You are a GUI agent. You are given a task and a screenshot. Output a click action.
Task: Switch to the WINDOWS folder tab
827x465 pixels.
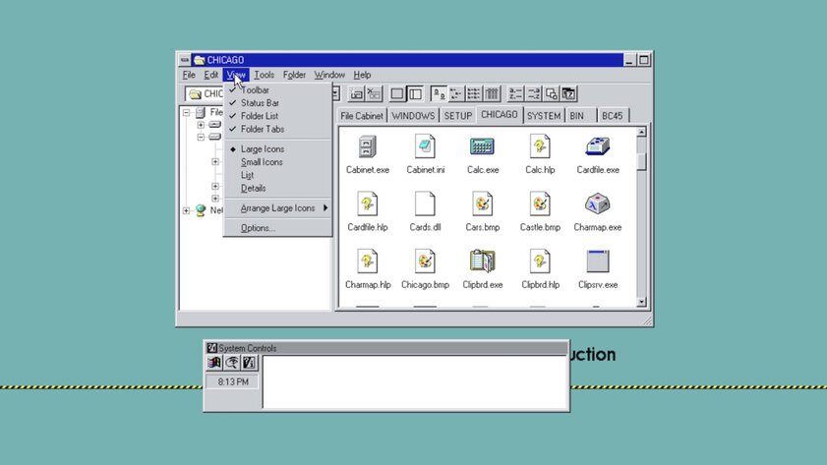(413, 116)
